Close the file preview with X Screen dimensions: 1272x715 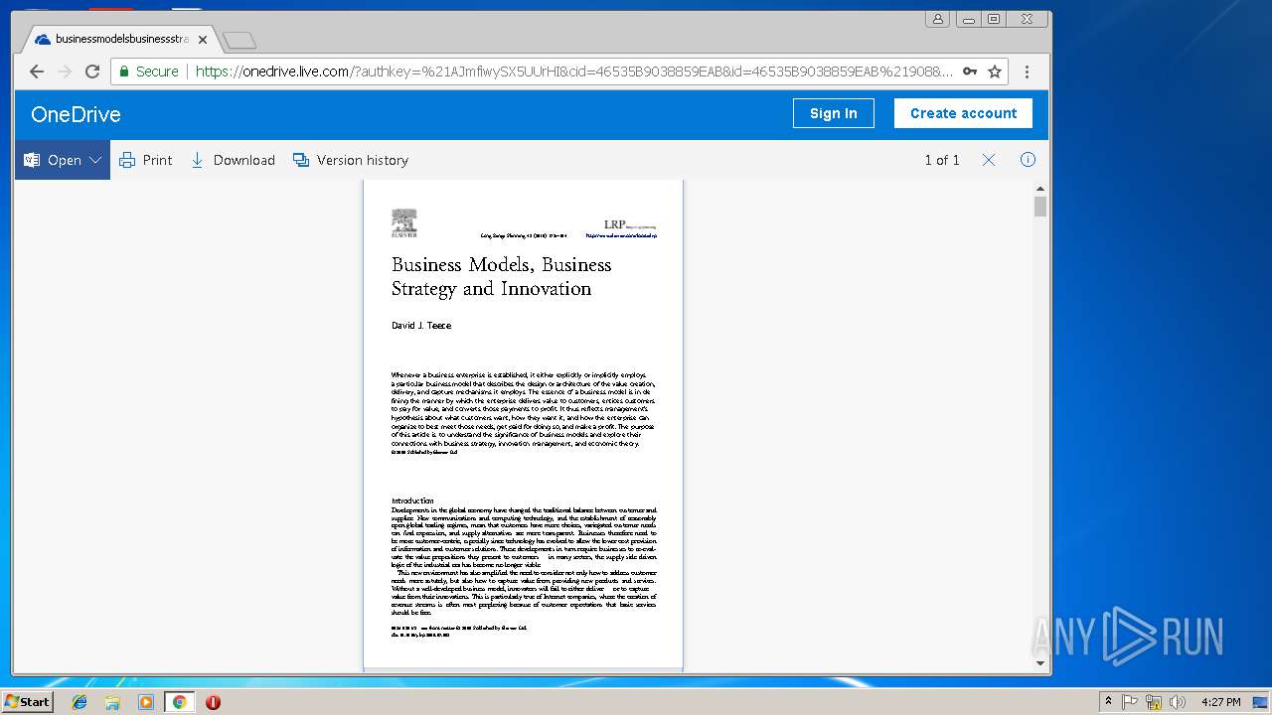[989, 160]
